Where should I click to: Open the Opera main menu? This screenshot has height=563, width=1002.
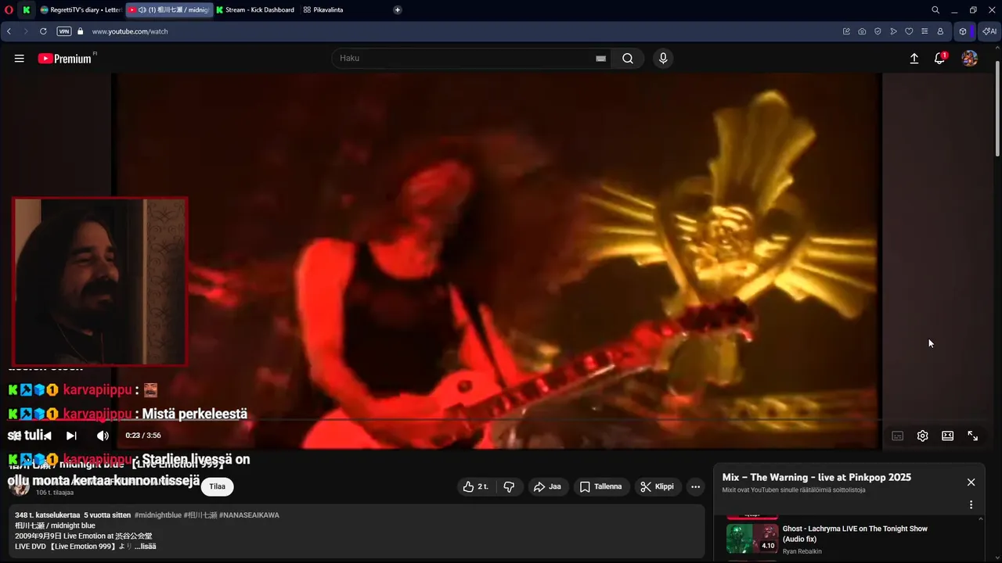click(x=9, y=10)
